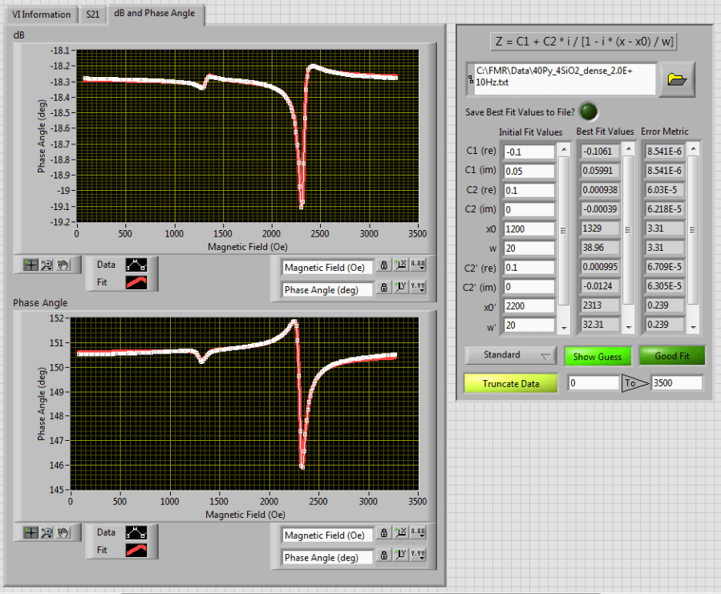Image resolution: width=721 pixels, height=594 pixels.
Task: Open the Standard dropdown menu
Action: click(510, 355)
